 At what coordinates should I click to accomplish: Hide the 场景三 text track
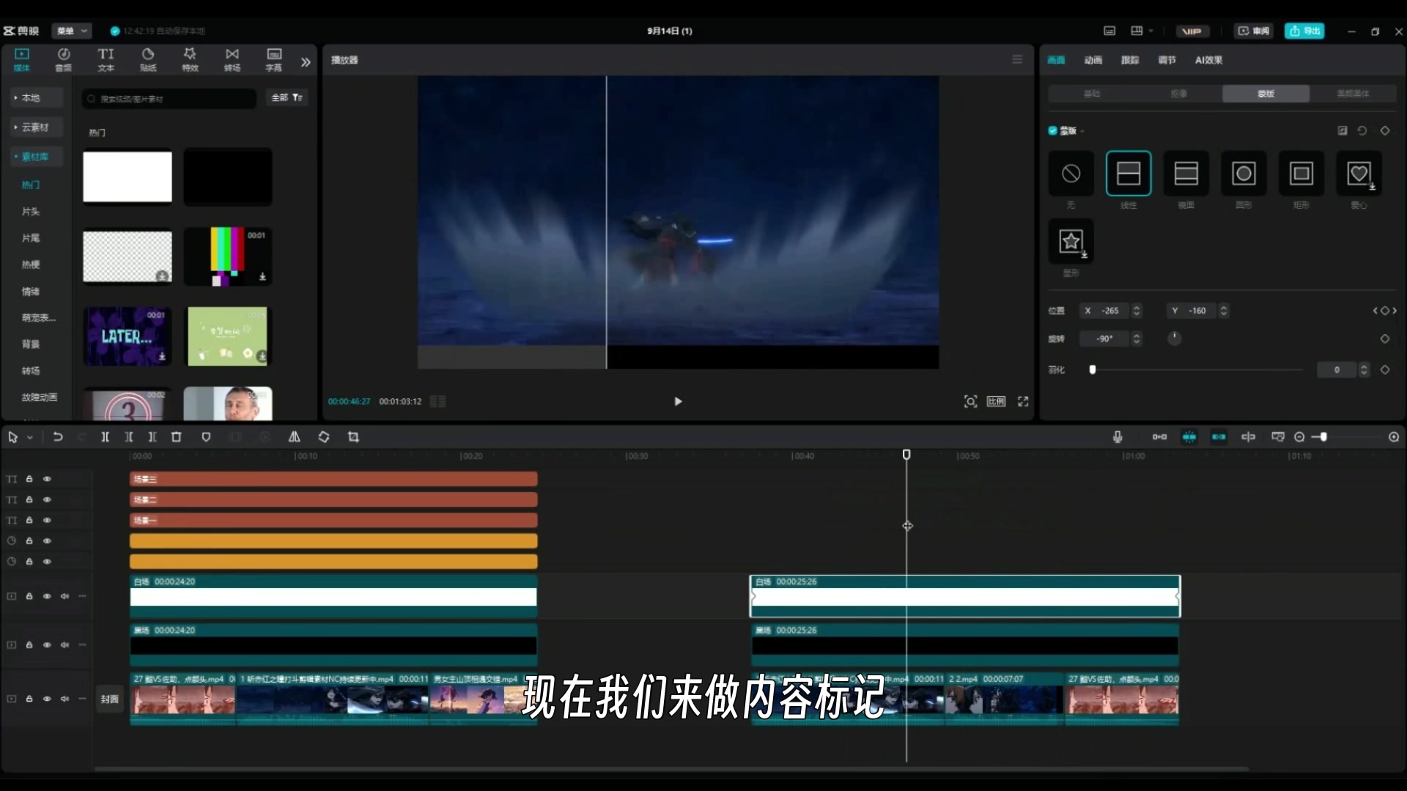pyautogui.click(x=47, y=479)
